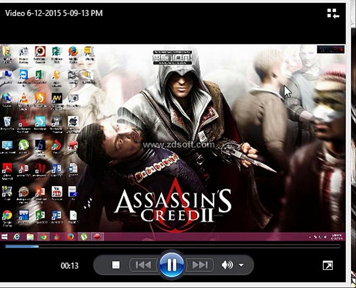Image resolution: width=356 pixels, height=288 pixels.
Task: Click the Start button on recorded taskbar
Action: point(4,237)
